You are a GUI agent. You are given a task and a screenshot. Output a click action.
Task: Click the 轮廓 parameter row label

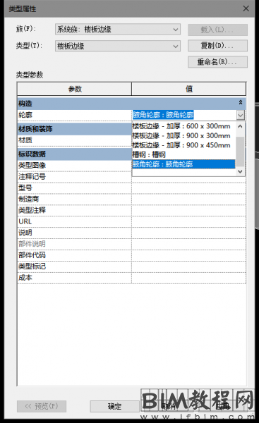point(25,115)
